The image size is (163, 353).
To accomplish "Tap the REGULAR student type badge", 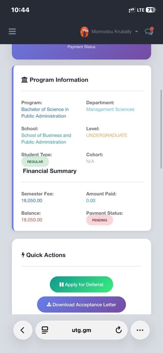I will 35,162.
